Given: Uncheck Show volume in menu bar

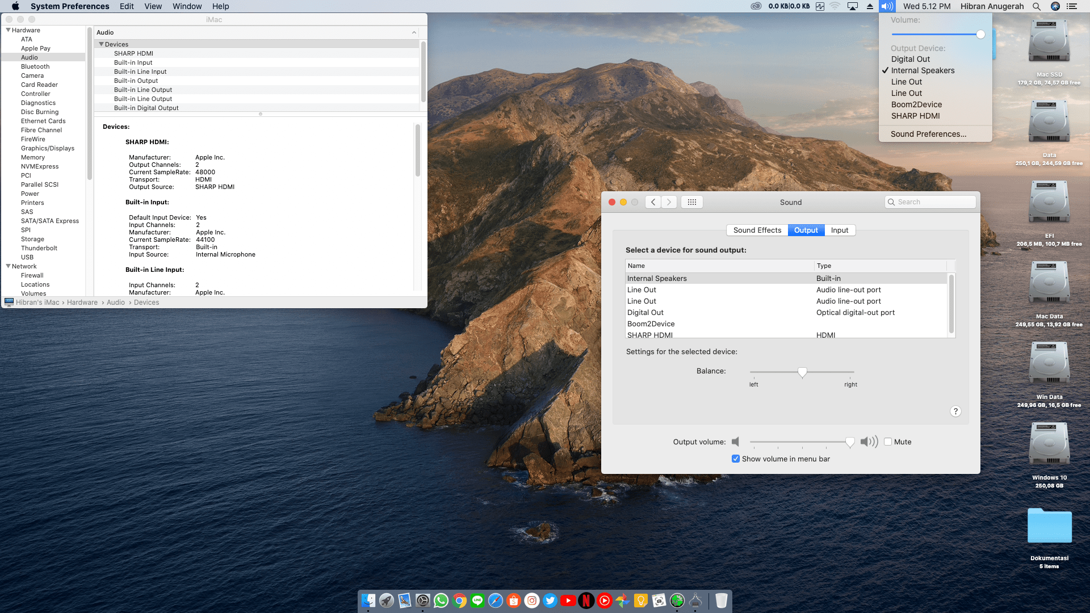Looking at the screenshot, I should [x=736, y=459].
